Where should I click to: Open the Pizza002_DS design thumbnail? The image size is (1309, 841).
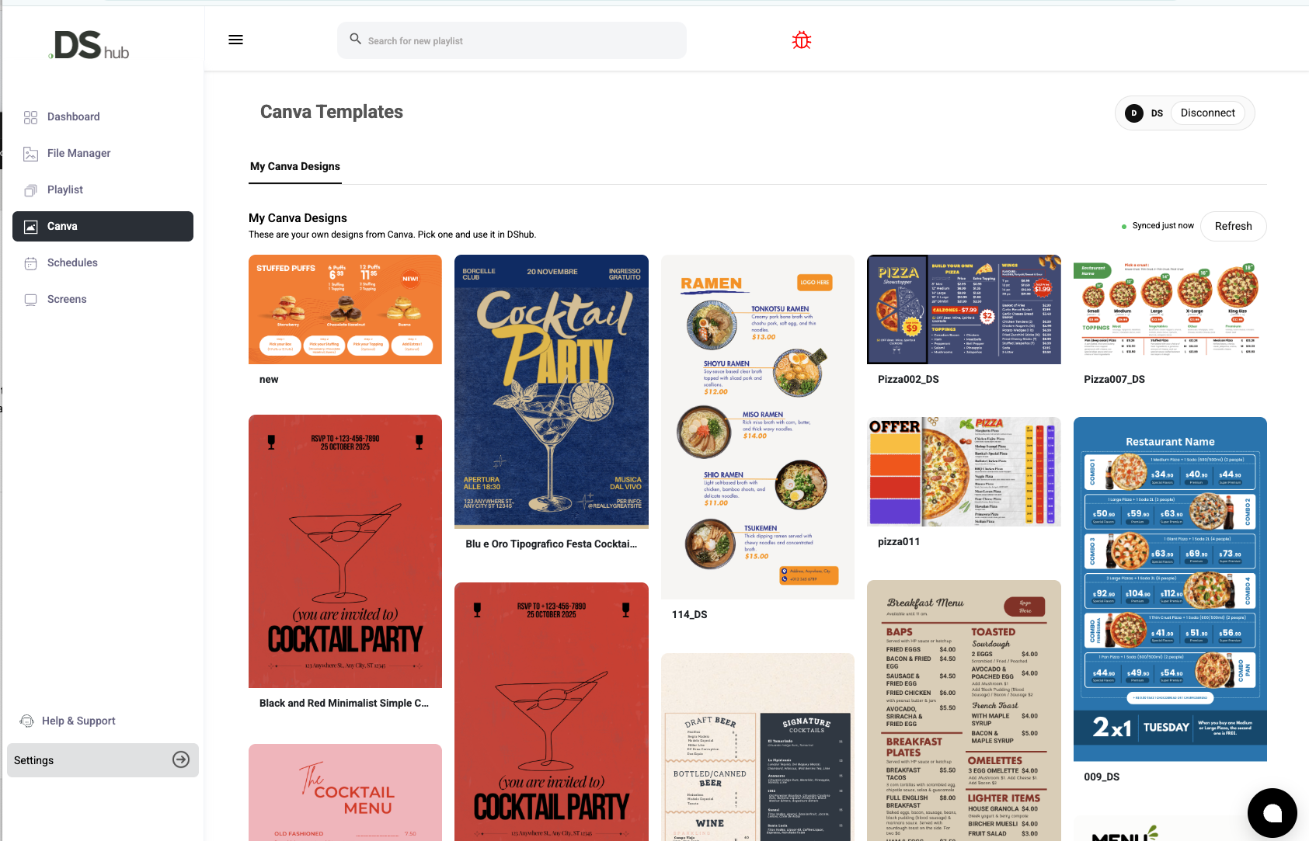coord(963,309)
